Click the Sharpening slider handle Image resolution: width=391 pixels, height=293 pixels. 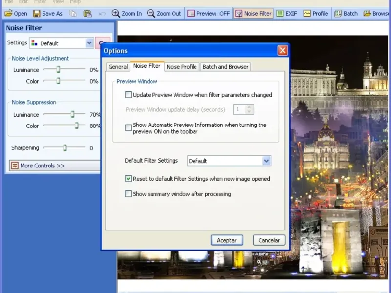pos(65,147)
